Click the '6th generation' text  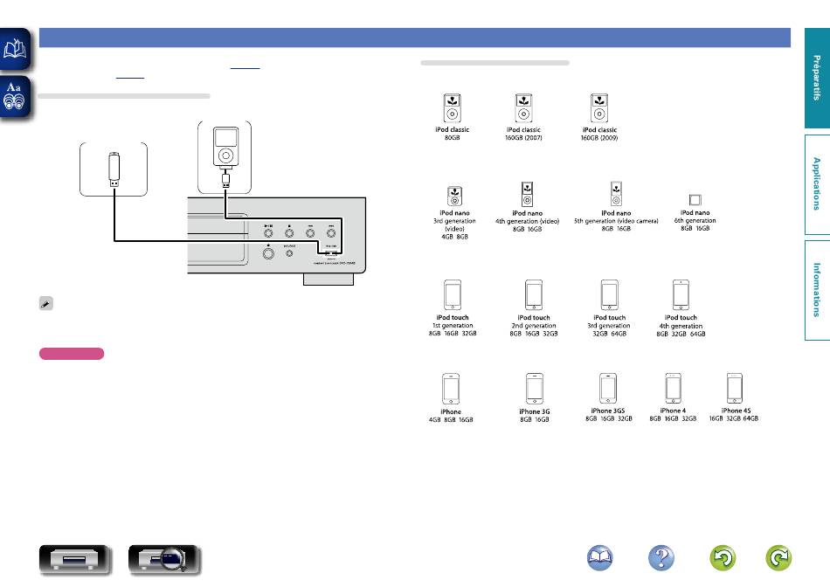pos(695,221)
